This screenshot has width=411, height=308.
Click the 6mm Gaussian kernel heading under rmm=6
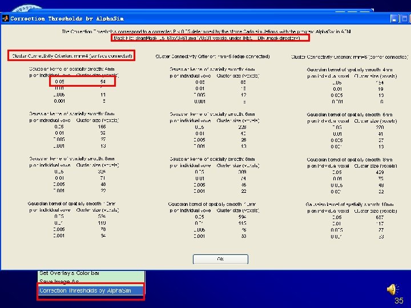(x=350, y=115)
